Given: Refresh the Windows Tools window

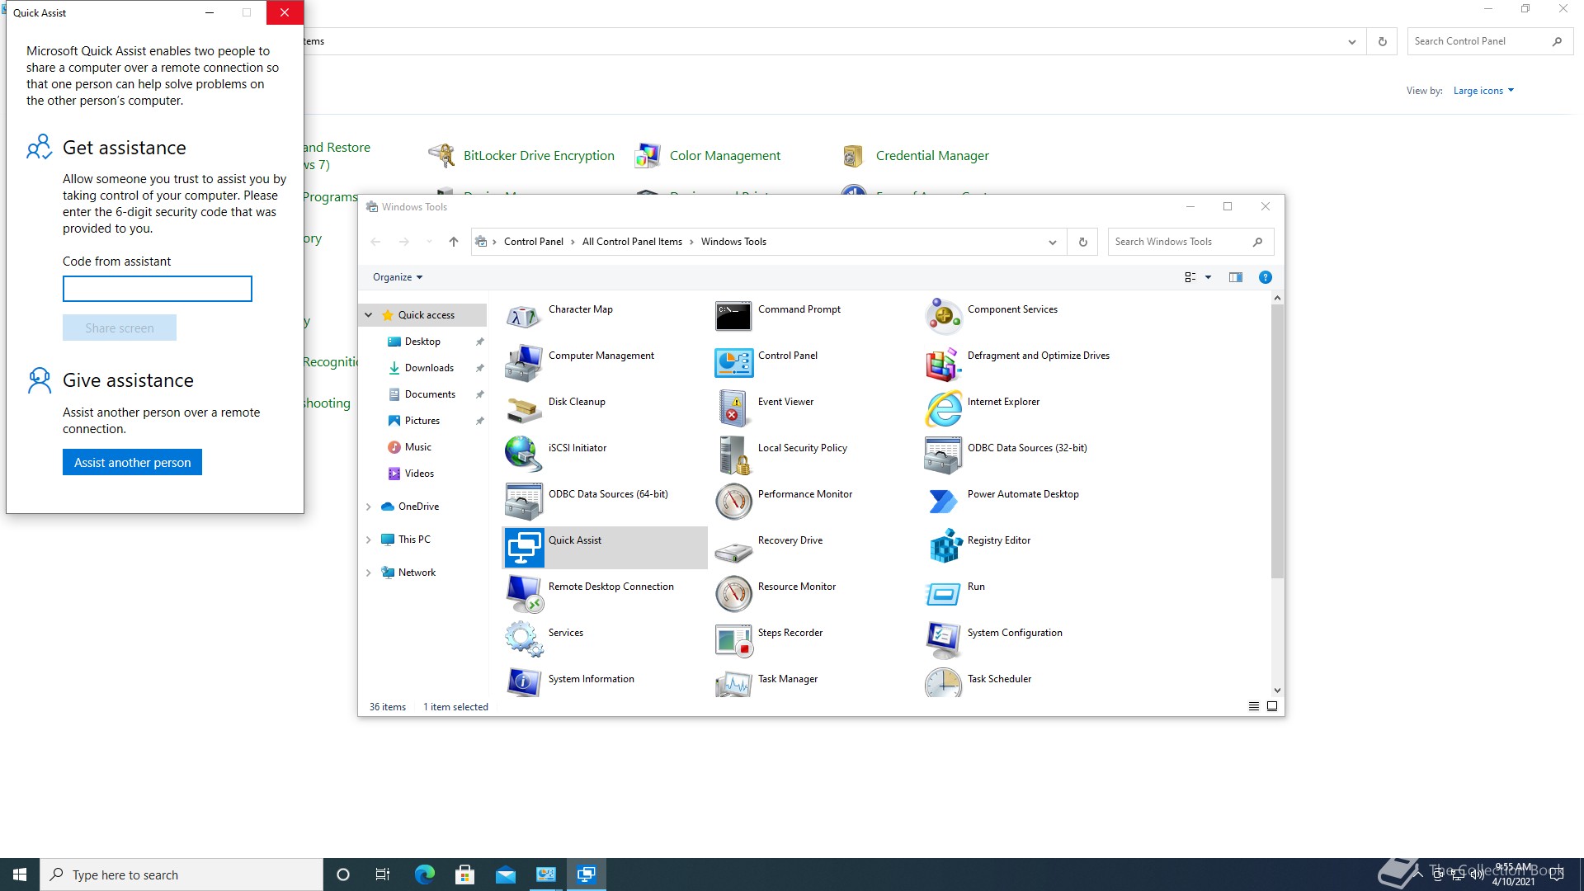Looking at the screenshot, I should click(x=1082, y=242).
